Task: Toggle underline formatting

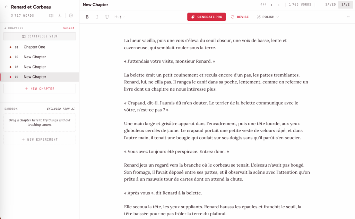Action: point(107,17)
